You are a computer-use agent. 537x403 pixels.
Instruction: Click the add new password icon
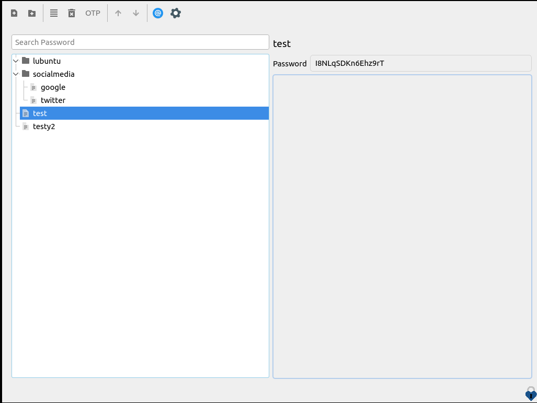[x=14, y=13]
